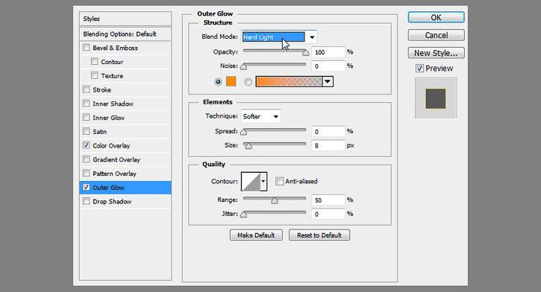This screenshot has height=292, width=541.
Task: Enable the Stroke checkbox
Action: 87,89
